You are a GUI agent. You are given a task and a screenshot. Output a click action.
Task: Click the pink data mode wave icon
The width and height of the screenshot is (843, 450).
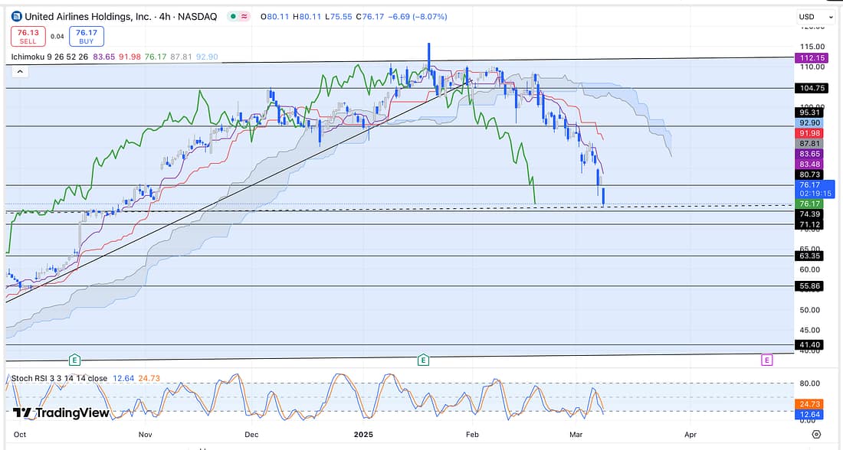(x=244, y=16)
